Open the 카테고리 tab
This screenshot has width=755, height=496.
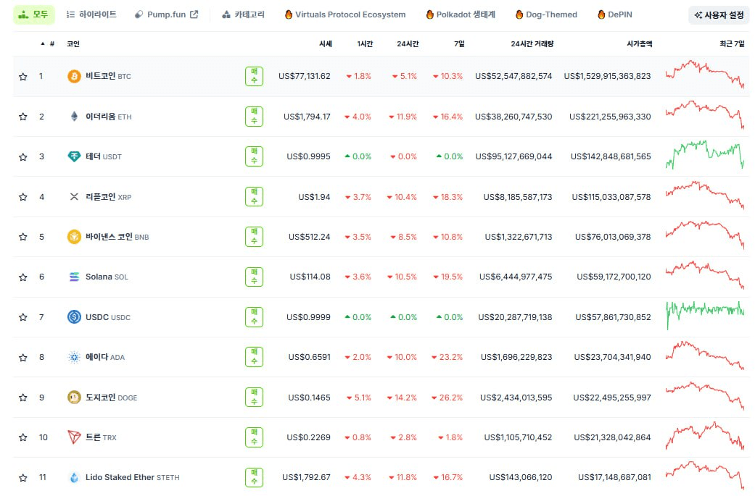[244, 15]
